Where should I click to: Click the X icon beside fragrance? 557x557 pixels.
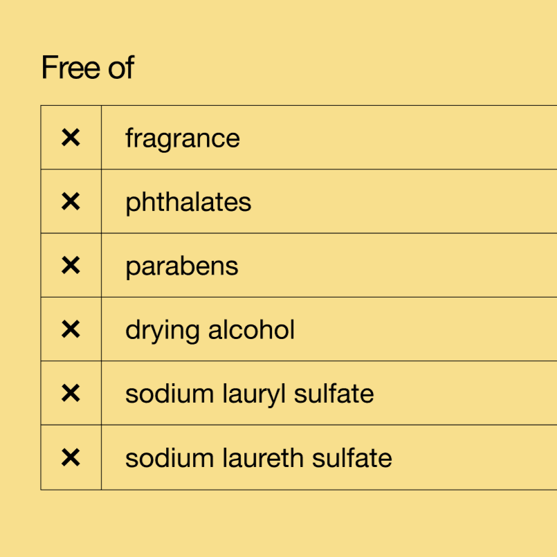click(x=71, y=138)
